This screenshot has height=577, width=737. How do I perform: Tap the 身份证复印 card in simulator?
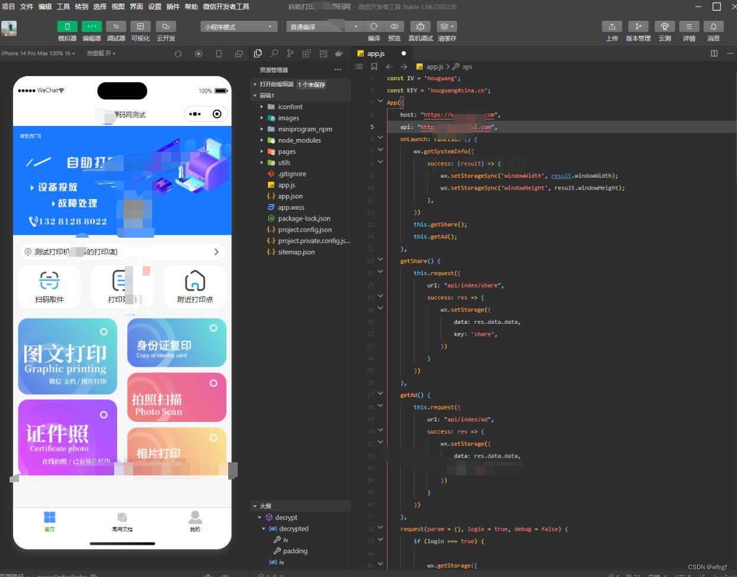[x=177, y=343]
